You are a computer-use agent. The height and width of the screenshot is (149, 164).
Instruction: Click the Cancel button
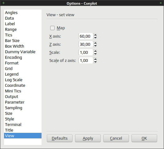tap(116, 138)
